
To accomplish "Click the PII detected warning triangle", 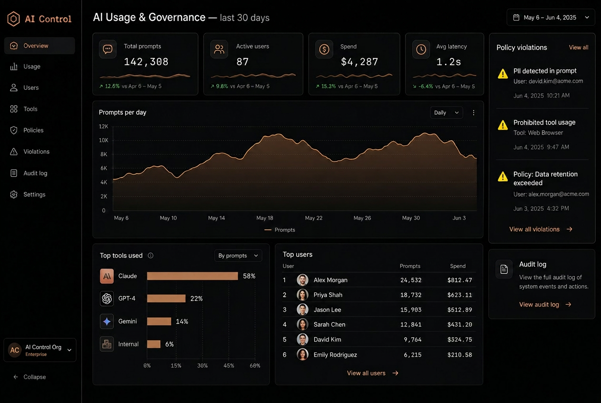I will coord(503,74).
